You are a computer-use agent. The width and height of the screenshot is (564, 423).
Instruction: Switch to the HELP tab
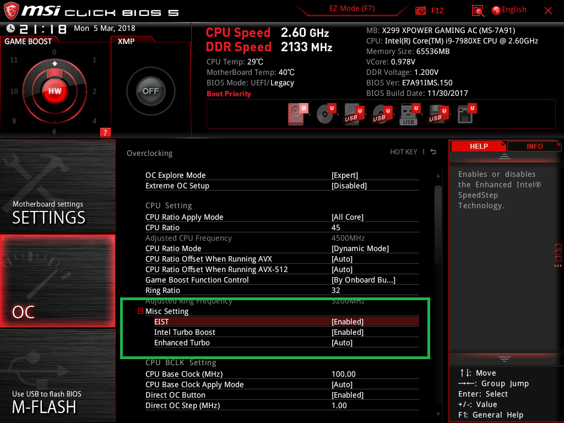coord(479,146)
